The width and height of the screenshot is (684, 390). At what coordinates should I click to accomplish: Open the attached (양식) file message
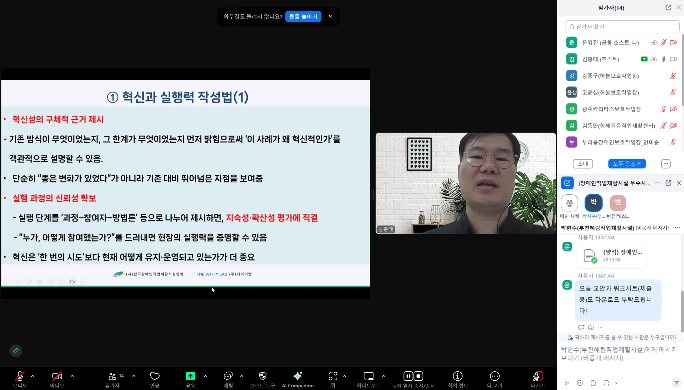pyautogui.click(x=612, y=256)
